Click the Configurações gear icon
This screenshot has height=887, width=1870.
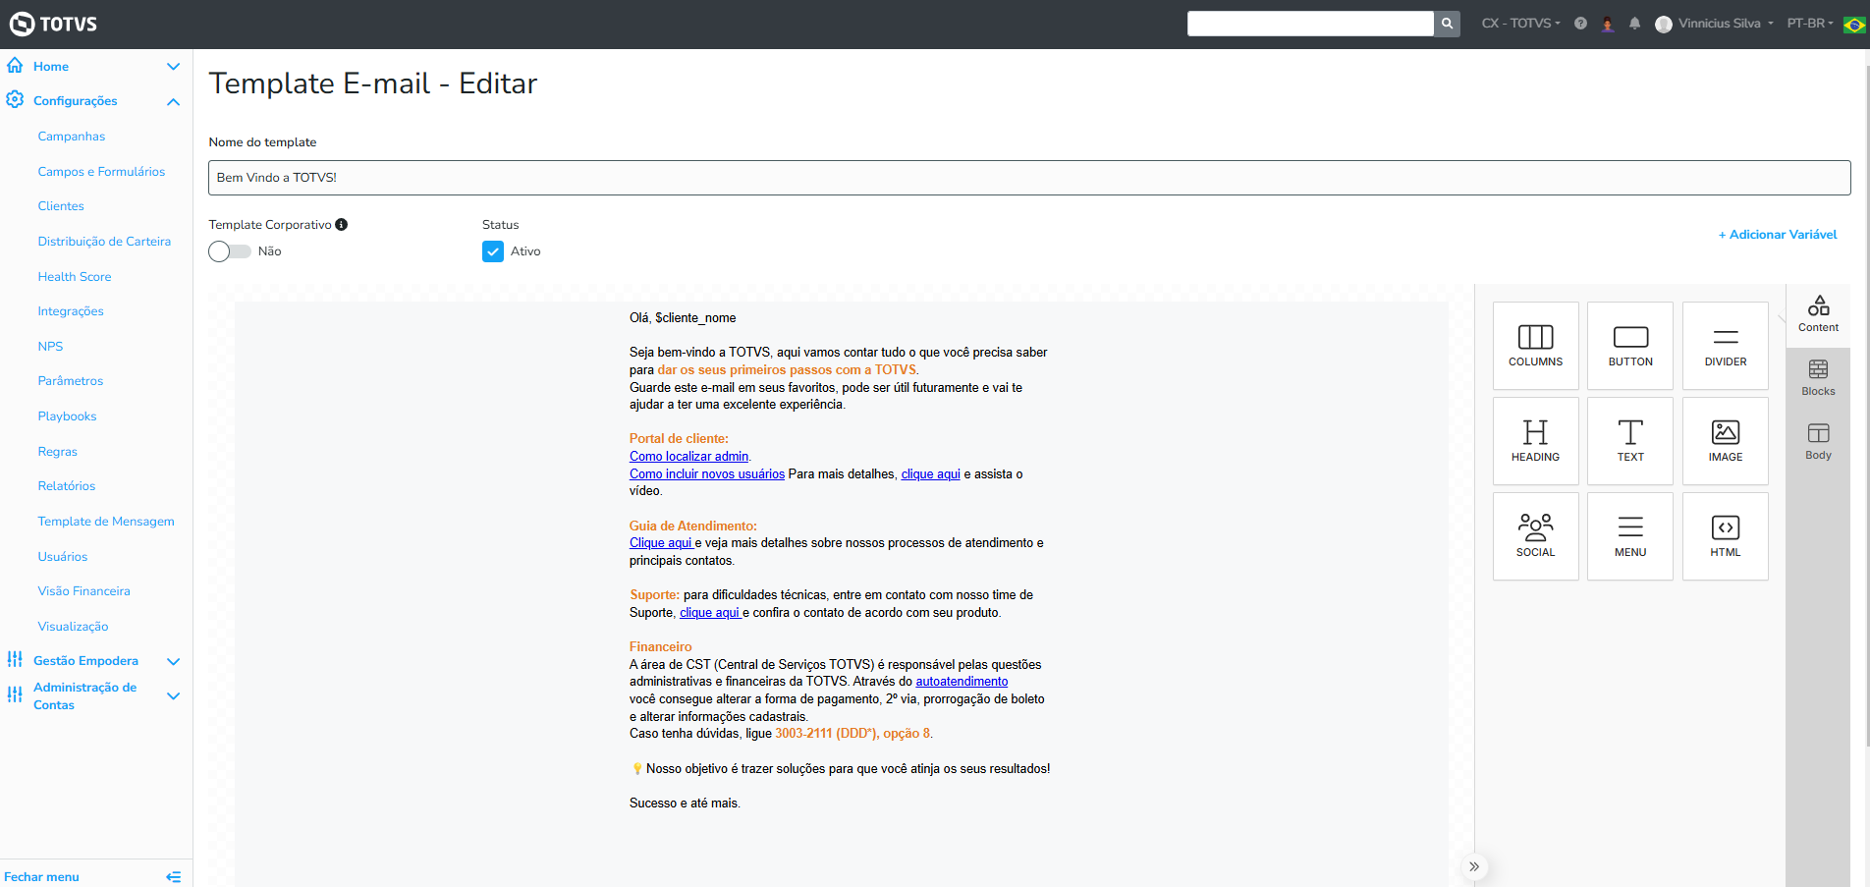(15, 100)
